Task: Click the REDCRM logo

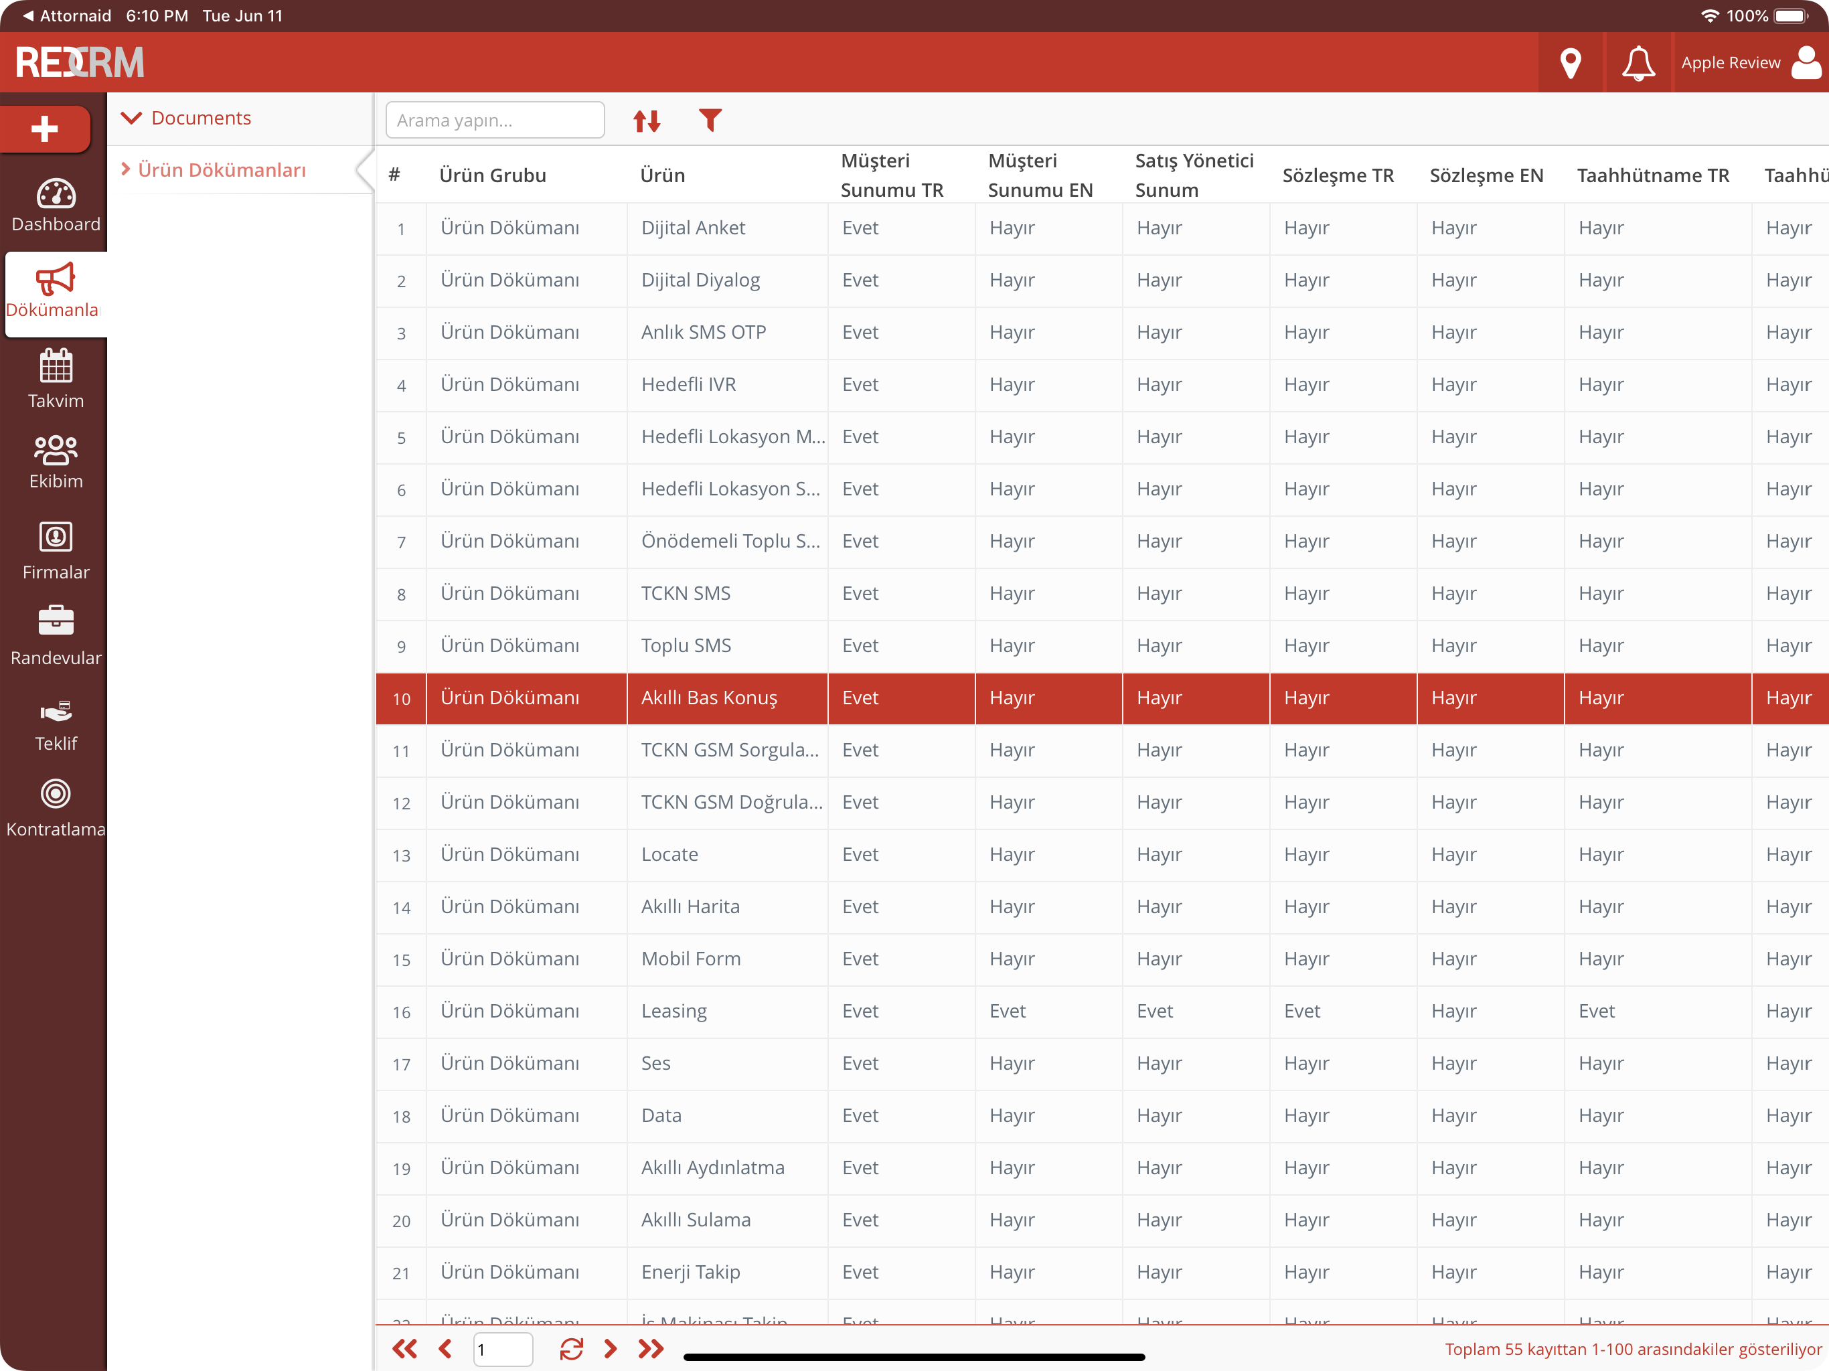Action: (80, 63)
